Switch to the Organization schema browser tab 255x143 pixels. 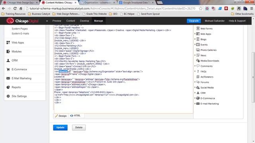click(98, 3)
